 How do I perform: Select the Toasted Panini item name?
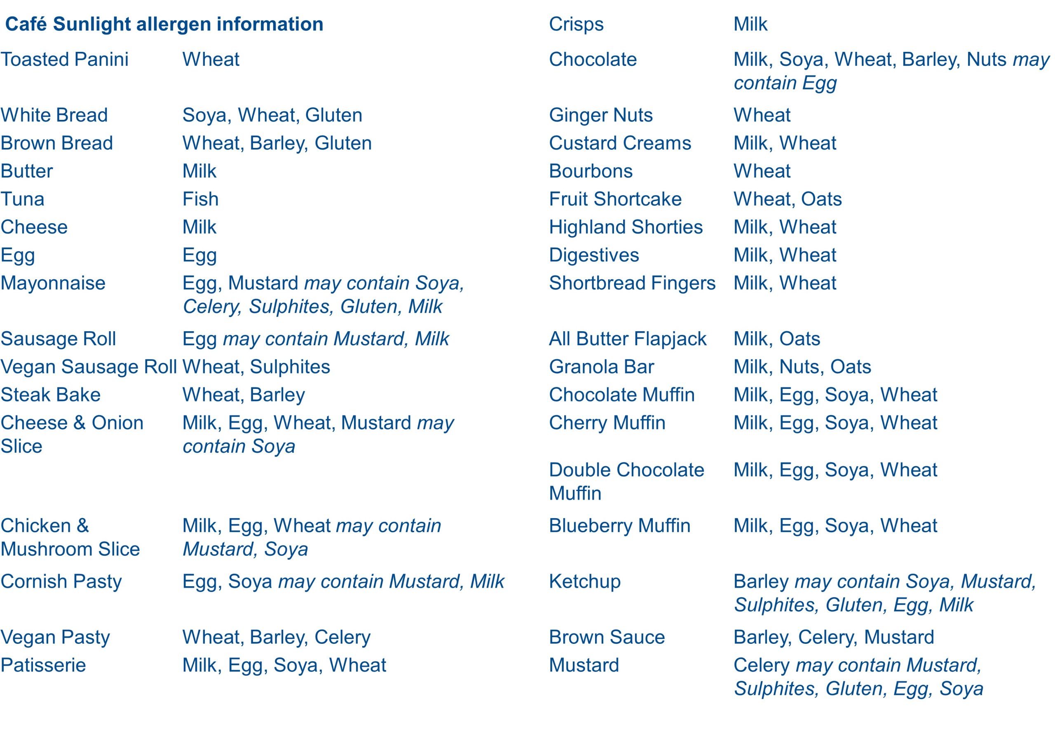[64, 60]
